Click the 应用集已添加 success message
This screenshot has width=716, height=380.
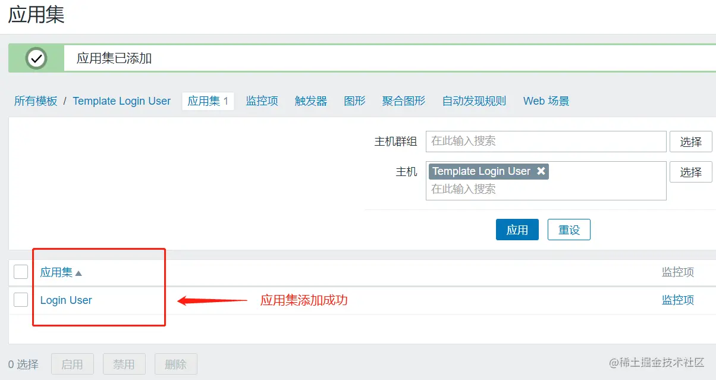(x=114, y=58)
